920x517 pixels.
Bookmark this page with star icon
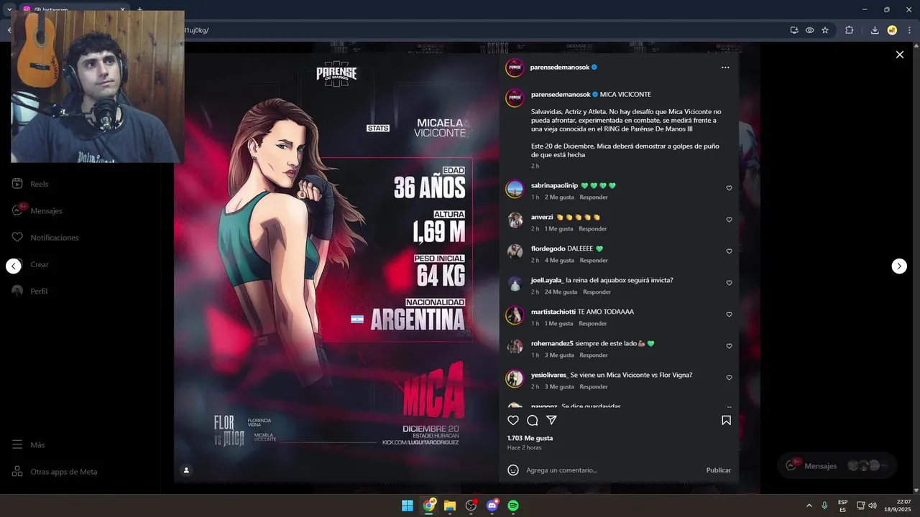coord(825,30)
